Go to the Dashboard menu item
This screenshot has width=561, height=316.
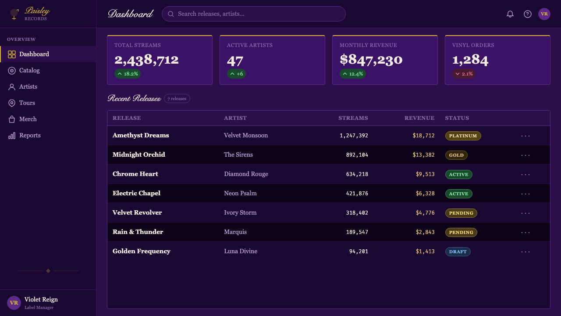48,54
